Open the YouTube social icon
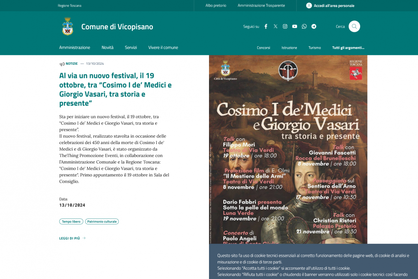The height and width of the screenshot is (279, 418). [295, 26]
